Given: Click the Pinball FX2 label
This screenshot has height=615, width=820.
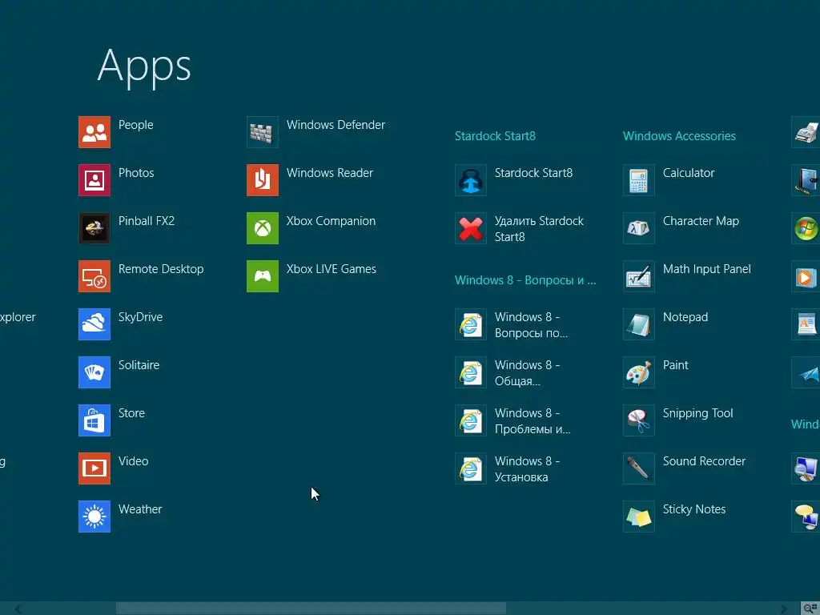Looking at the screenshot, I should (x=147, y=221).
